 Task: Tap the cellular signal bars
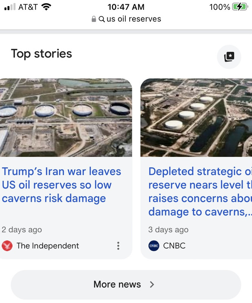(x=10, y=7)
